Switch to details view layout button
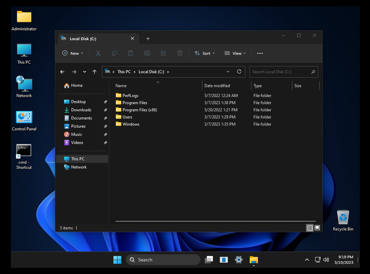This screenshot has height=274, width=370. 310,228
